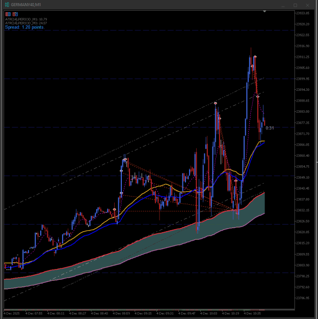Click the 4 Dec 08:27 time label

(77, 313)
